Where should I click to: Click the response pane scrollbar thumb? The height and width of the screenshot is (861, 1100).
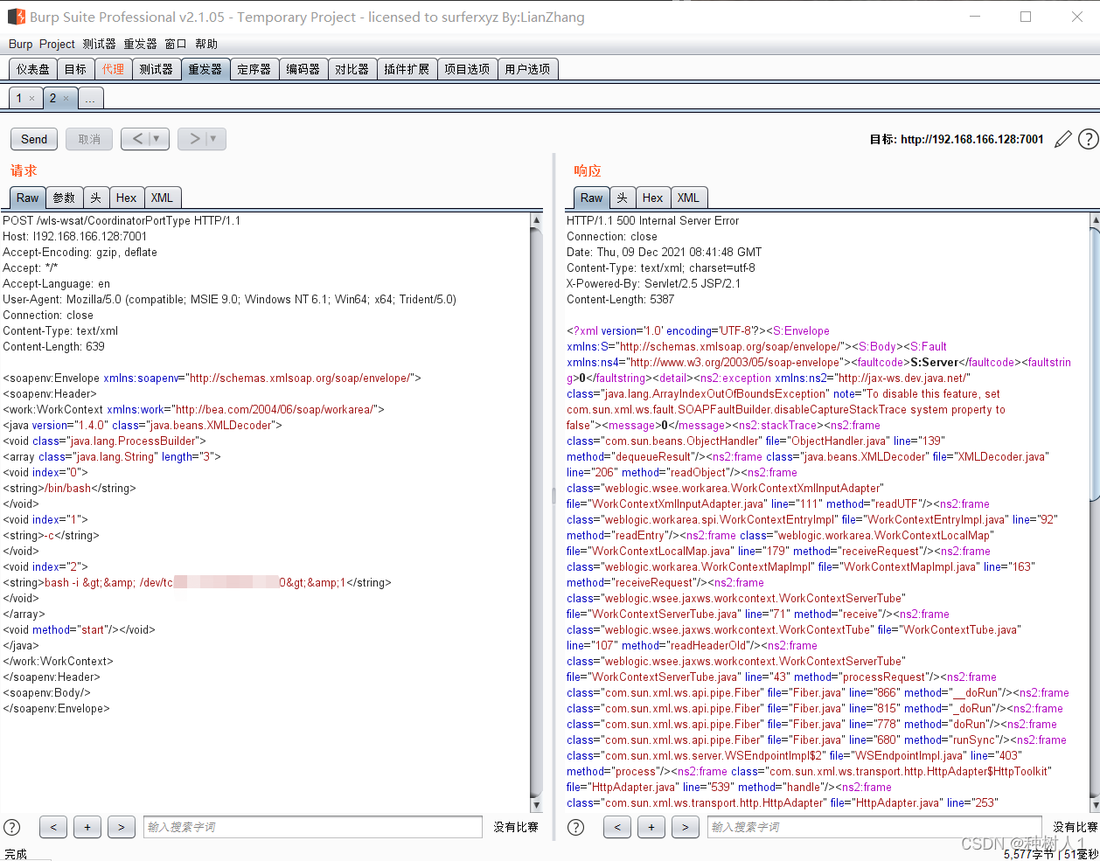(x=1095, y=365)
